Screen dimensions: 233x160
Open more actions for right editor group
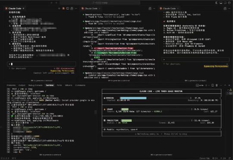click(x=229, y=9)
